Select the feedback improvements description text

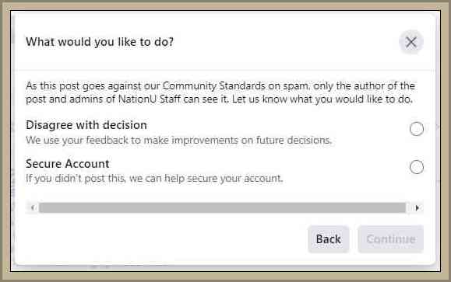(178, 141)
